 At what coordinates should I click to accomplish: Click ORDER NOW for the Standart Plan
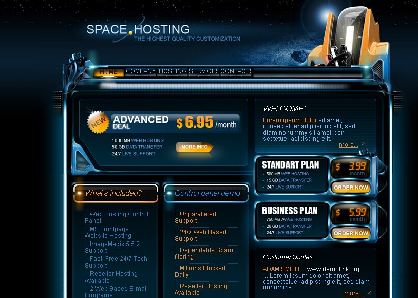tap(351, 188)
